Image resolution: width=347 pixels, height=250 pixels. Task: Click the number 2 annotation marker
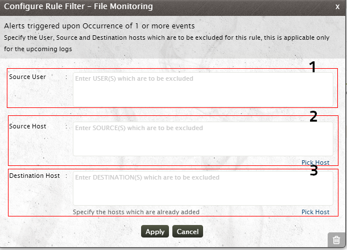point(313,116)
